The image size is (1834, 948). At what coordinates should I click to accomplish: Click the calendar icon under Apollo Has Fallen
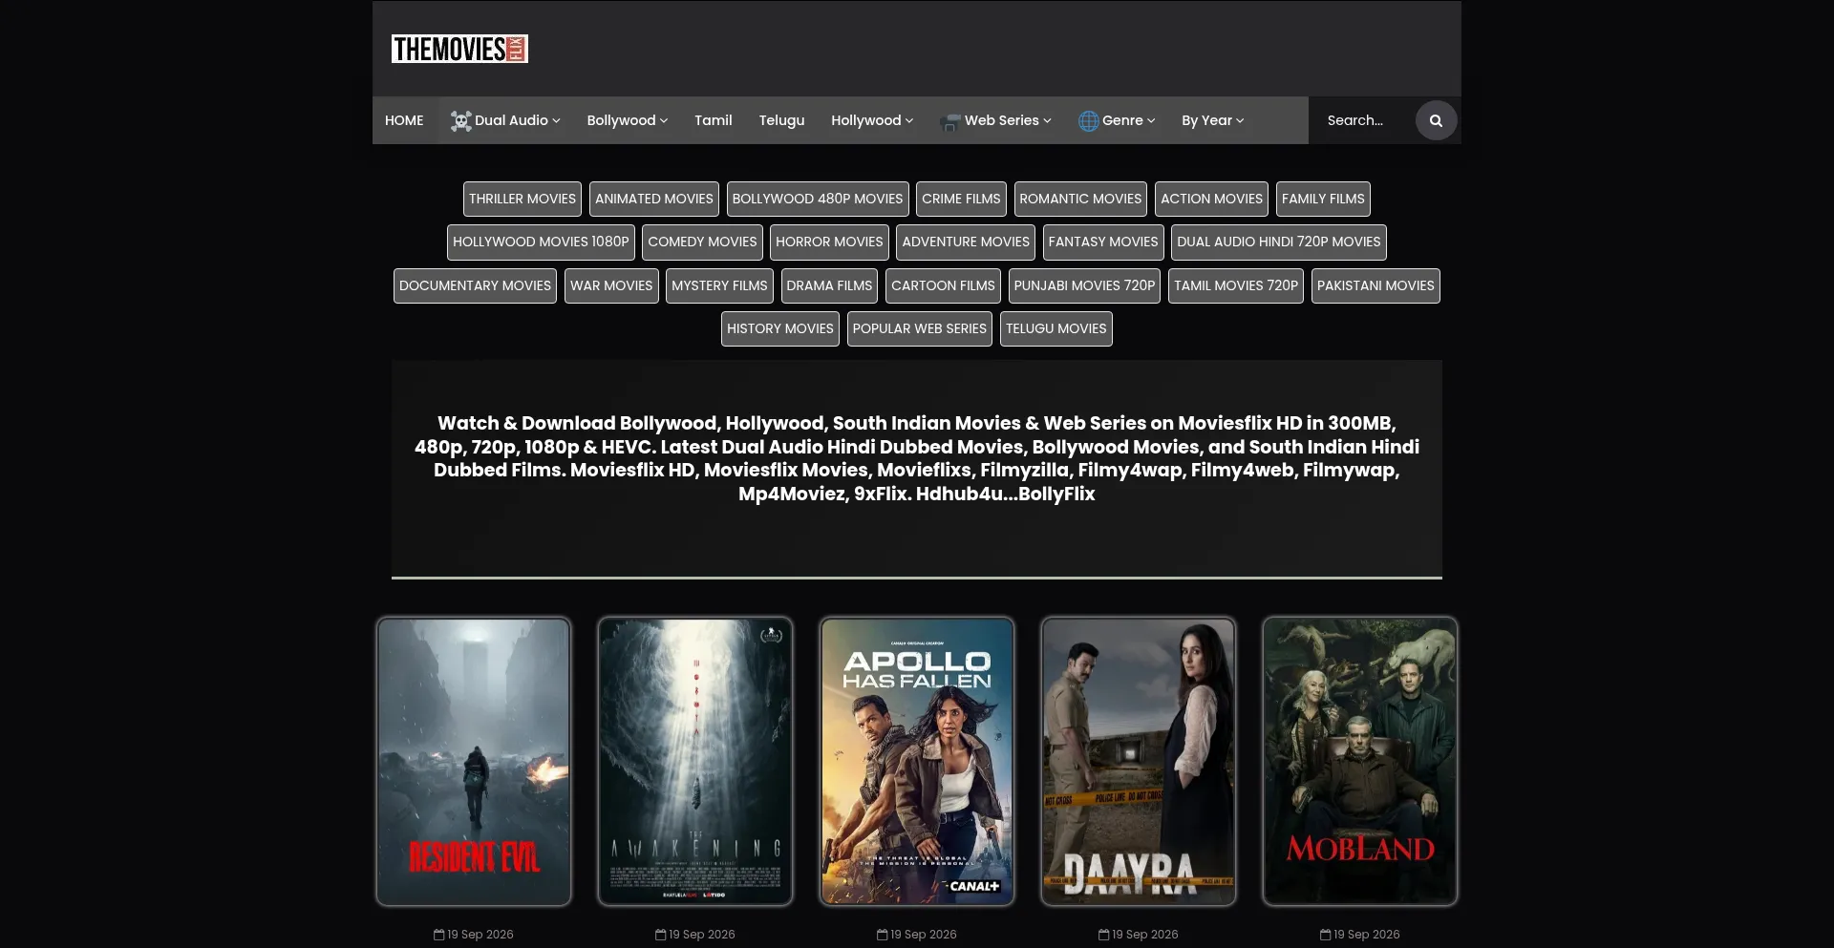[883, 935]
